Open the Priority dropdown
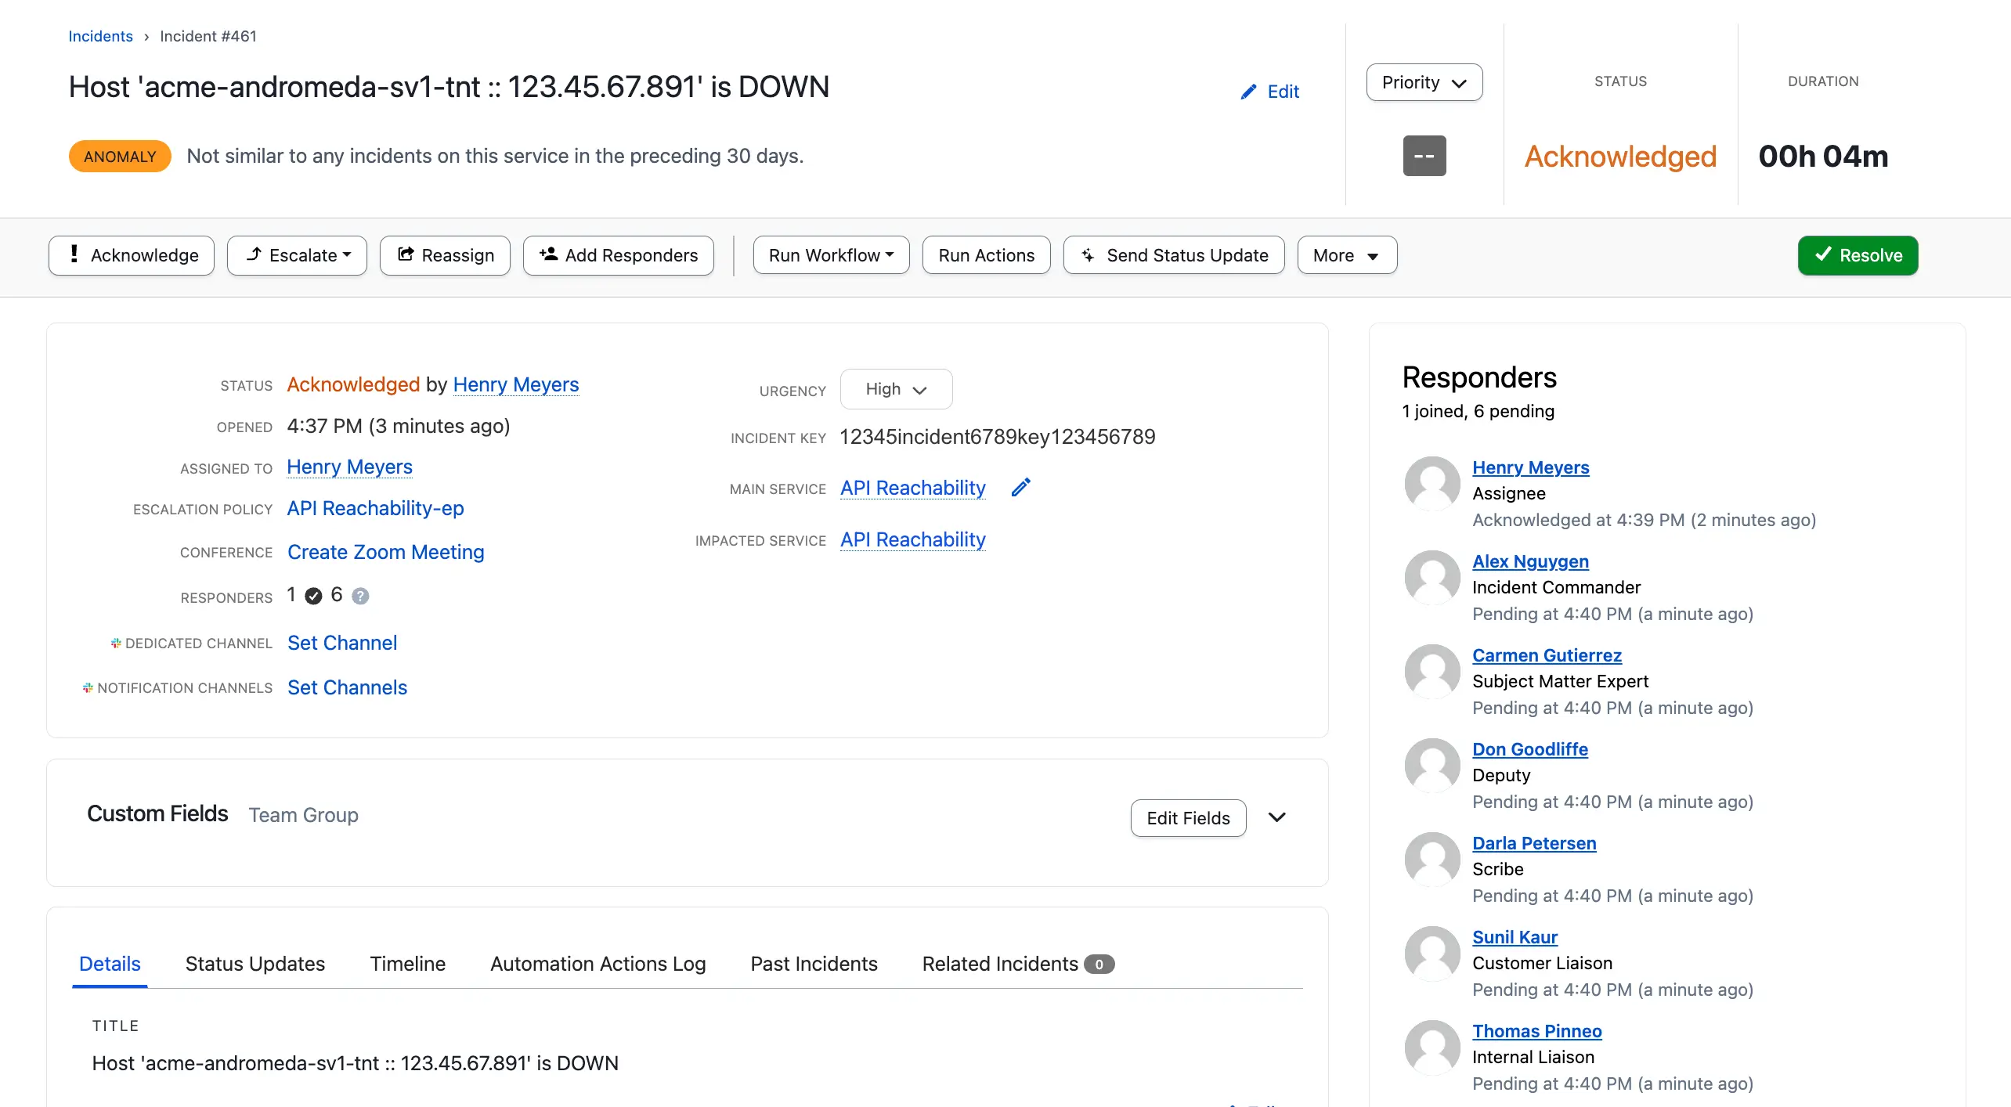This screenshot has height=1107, width=2011. pyautogui.click(x=1424, y=82)
